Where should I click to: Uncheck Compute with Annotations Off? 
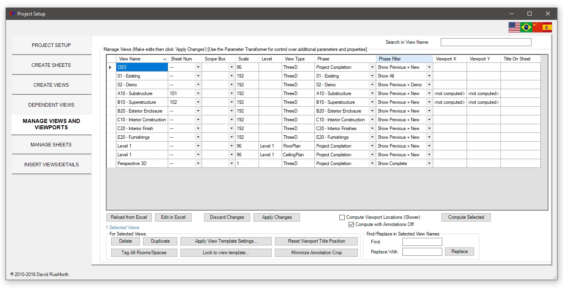pyautogui.click(x=351, y=224)
